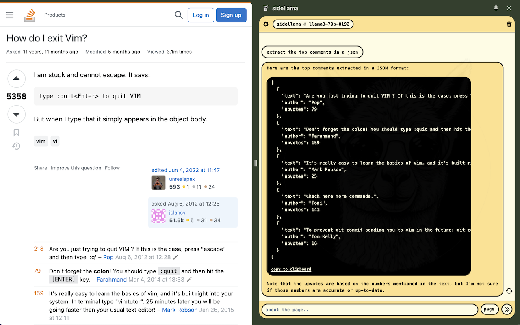
Task: Bookmark this question
Action: tap(16, 132)
